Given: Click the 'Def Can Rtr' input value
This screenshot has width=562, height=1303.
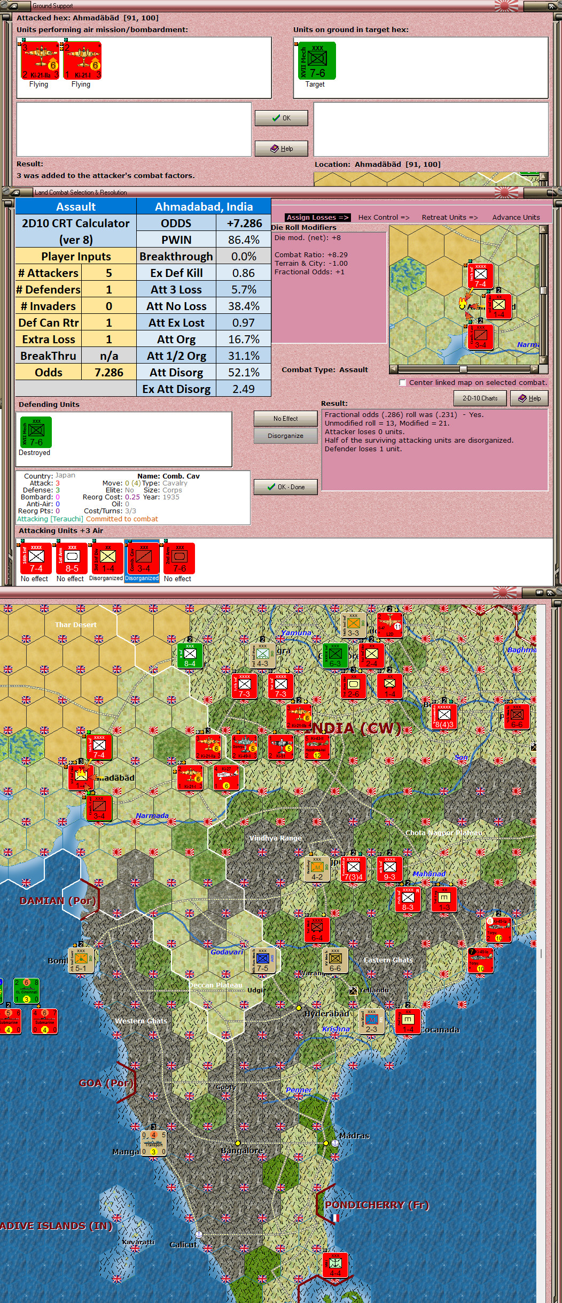Looking at the screenshot, I should point(109,323).
